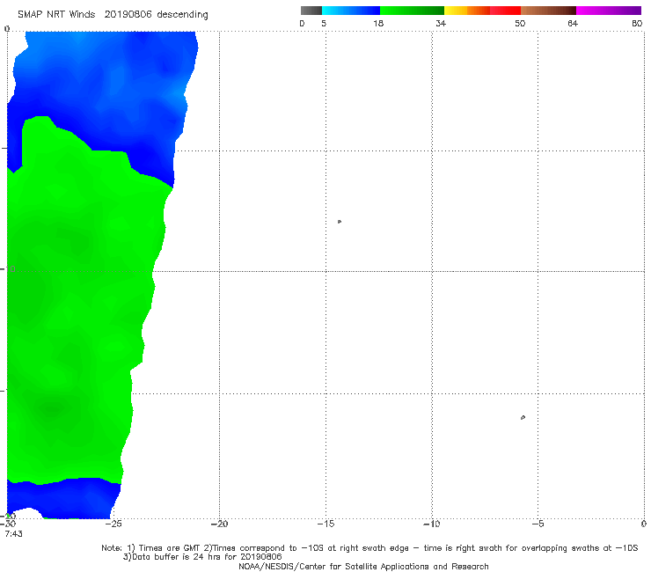Click the "-20" label on the bottom longitude axis
This screenshot has height=572, width=651.
[219, 524]
